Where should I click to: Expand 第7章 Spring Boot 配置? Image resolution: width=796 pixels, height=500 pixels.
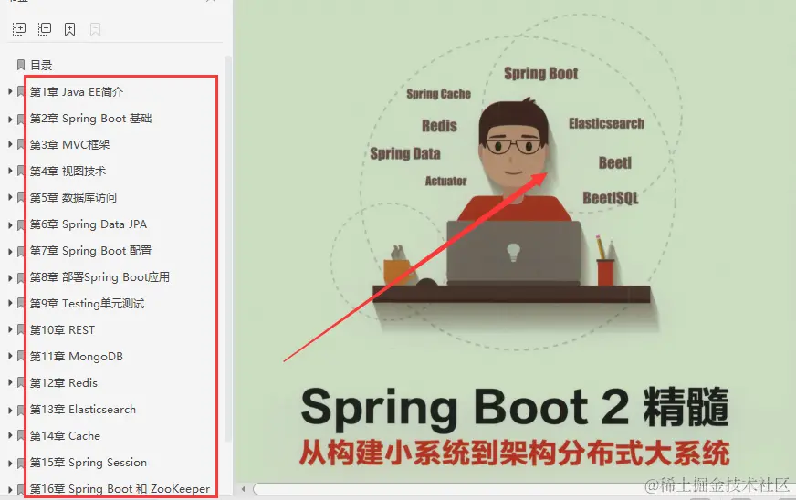(10, 250)
